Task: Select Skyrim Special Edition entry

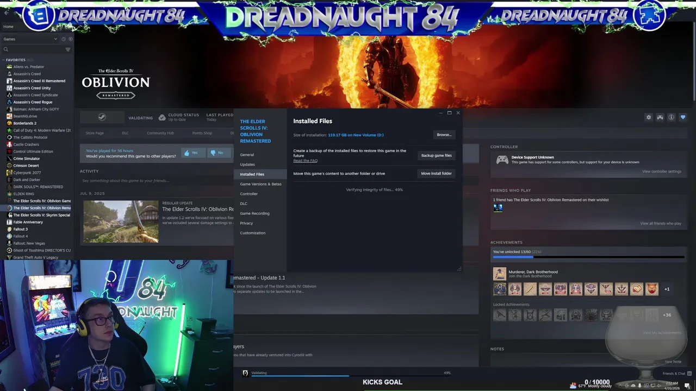Action: [x=41, y=215]
